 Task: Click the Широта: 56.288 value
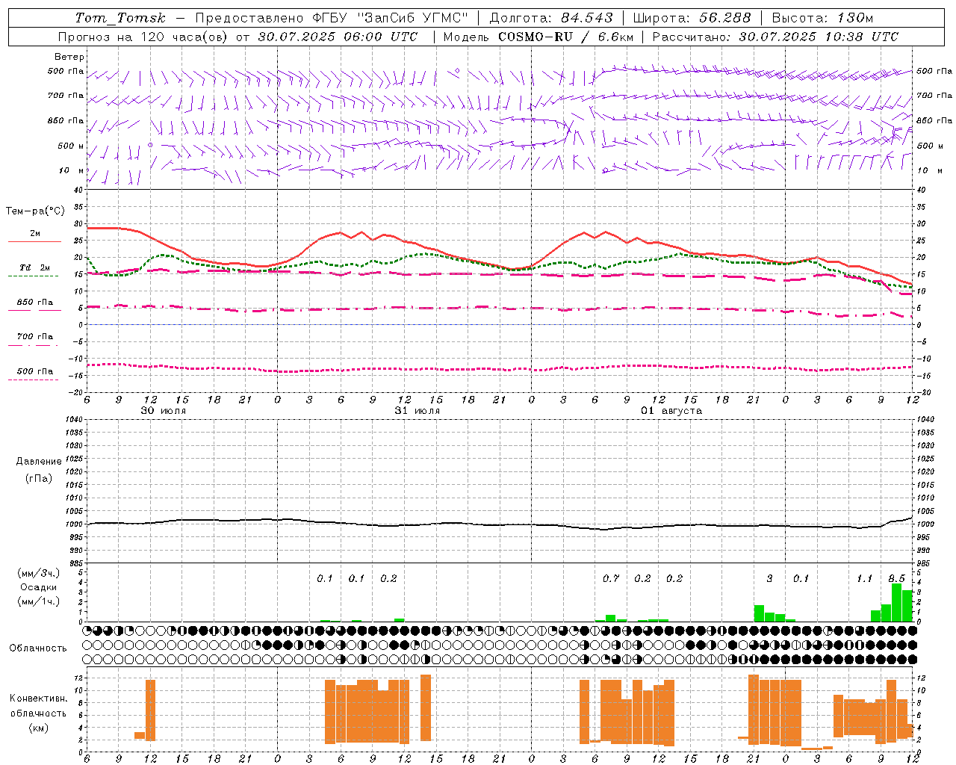click(692, 18)
